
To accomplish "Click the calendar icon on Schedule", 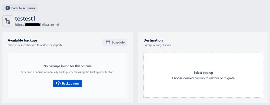I will (108, 42).
